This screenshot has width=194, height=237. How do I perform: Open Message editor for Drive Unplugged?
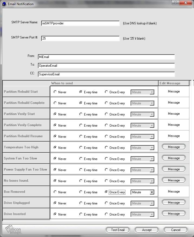(174, 202)
